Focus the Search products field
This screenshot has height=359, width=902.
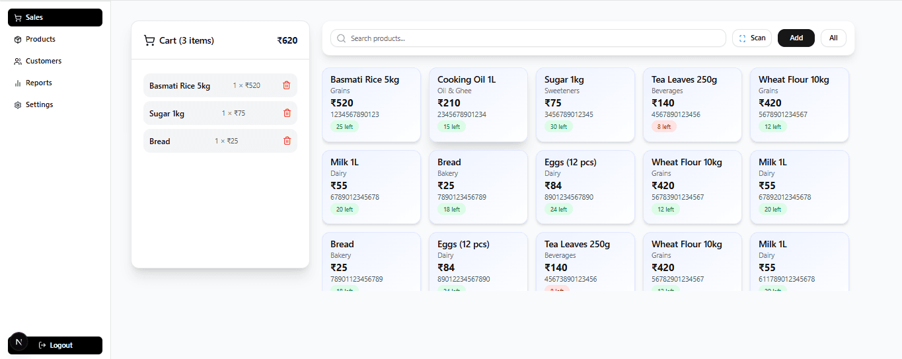pos(528,38)
